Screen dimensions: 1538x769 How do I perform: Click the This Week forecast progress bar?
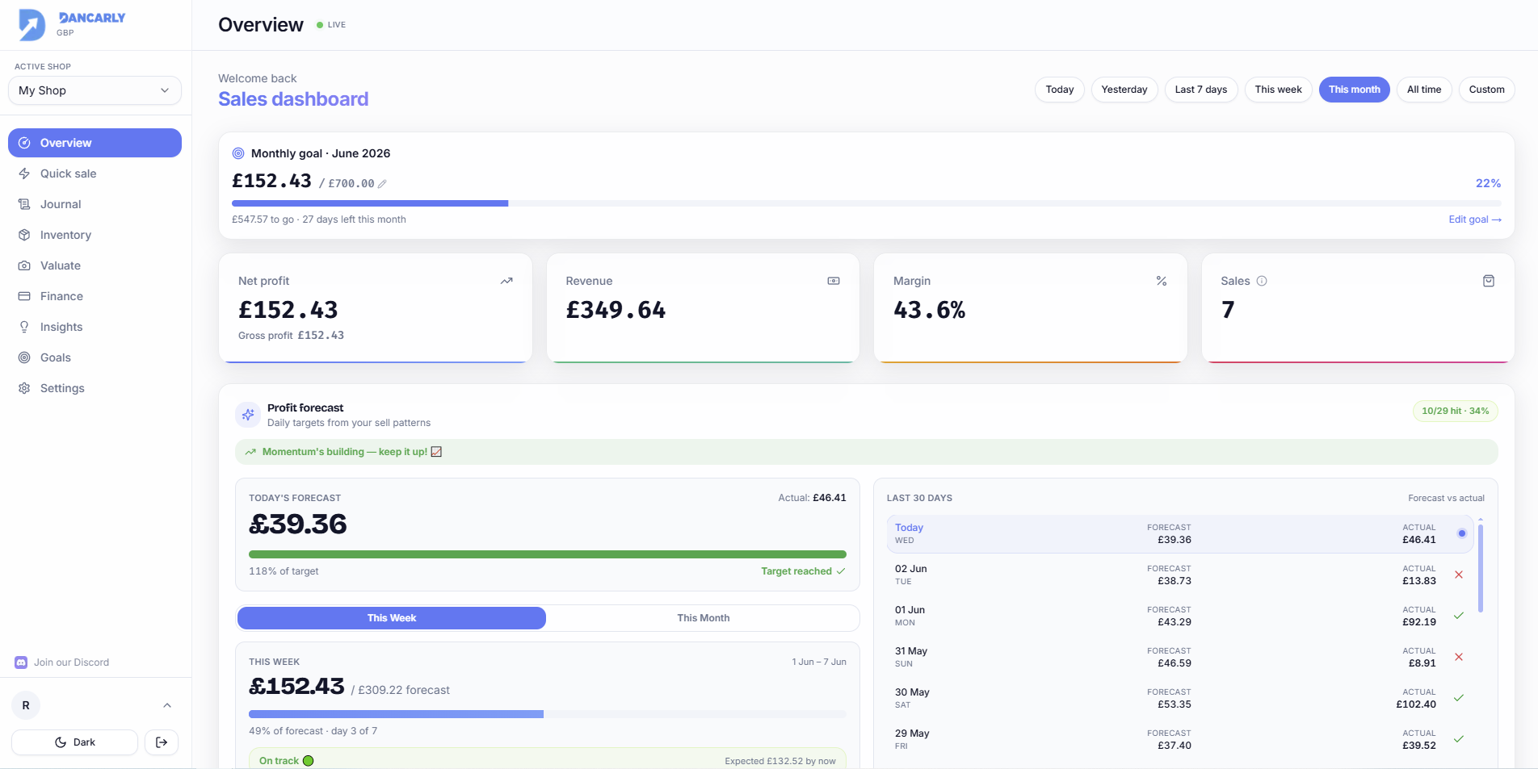548,714
